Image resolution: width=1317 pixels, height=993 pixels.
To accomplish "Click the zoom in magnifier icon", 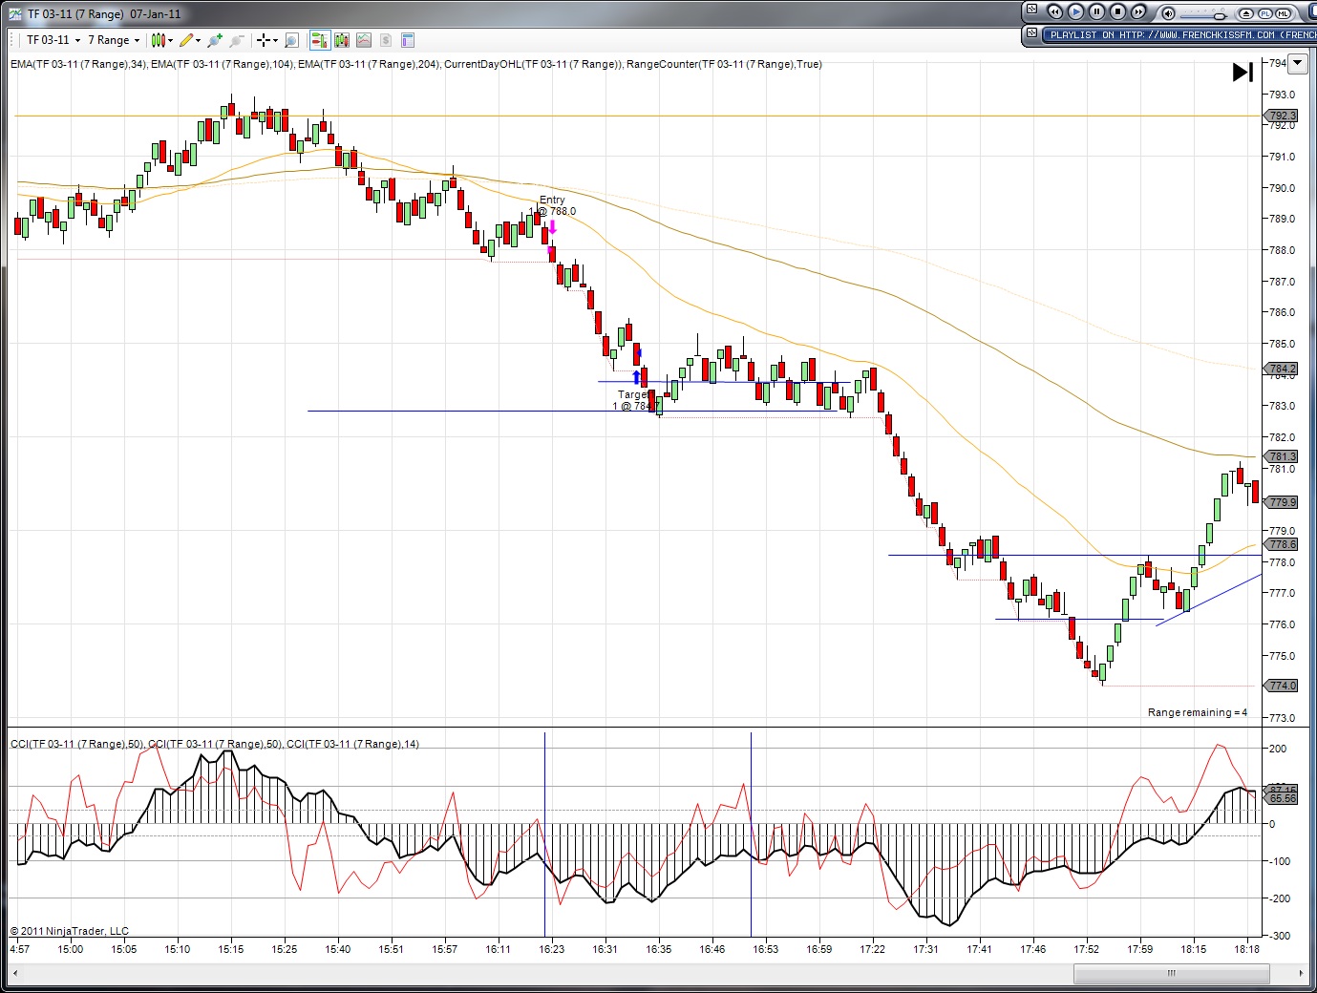I will click(x=215, y=40).
